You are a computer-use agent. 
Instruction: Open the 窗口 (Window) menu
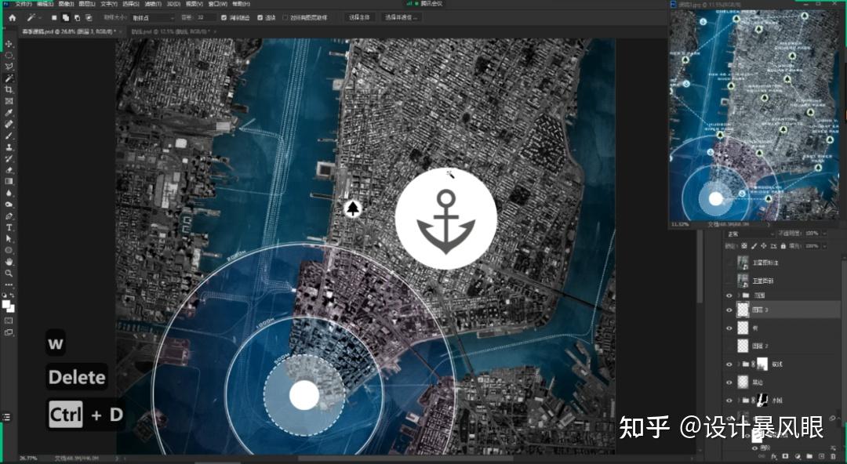[217, 4]
